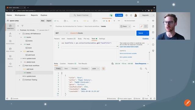
Task: Open the GET method dropdown
Action: click(62, 33)
